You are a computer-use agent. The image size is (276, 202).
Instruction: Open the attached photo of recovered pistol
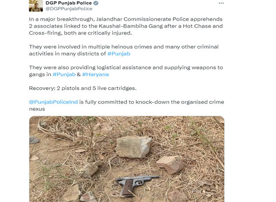(x=127, y=159)
